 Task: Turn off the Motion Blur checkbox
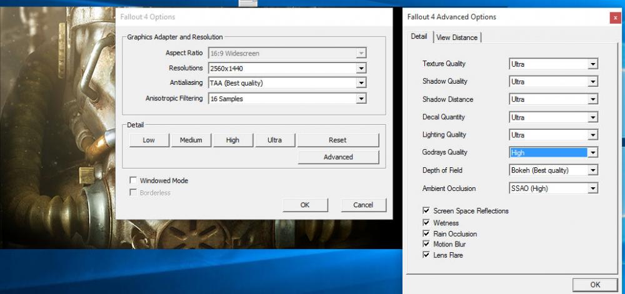[x=426, y=244]
